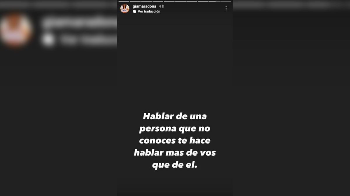
Task: Click the story text starting Hablar de una
Action: click(175, 141)
